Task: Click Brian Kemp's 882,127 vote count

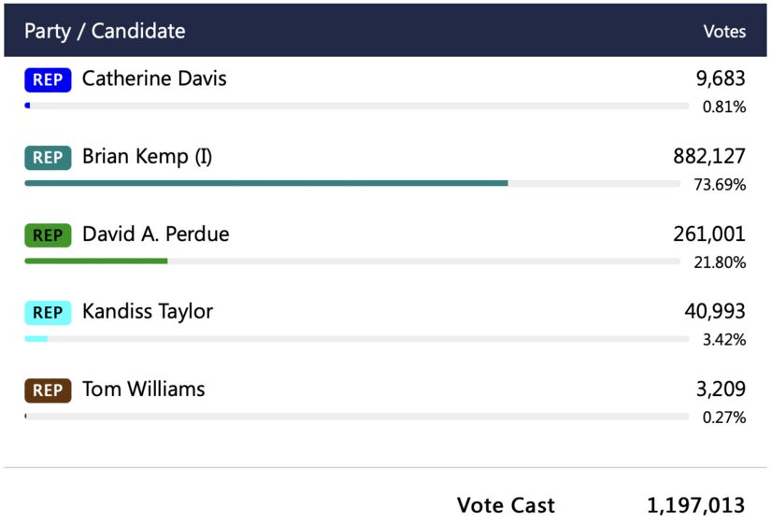Action: (x=709, y=157)
